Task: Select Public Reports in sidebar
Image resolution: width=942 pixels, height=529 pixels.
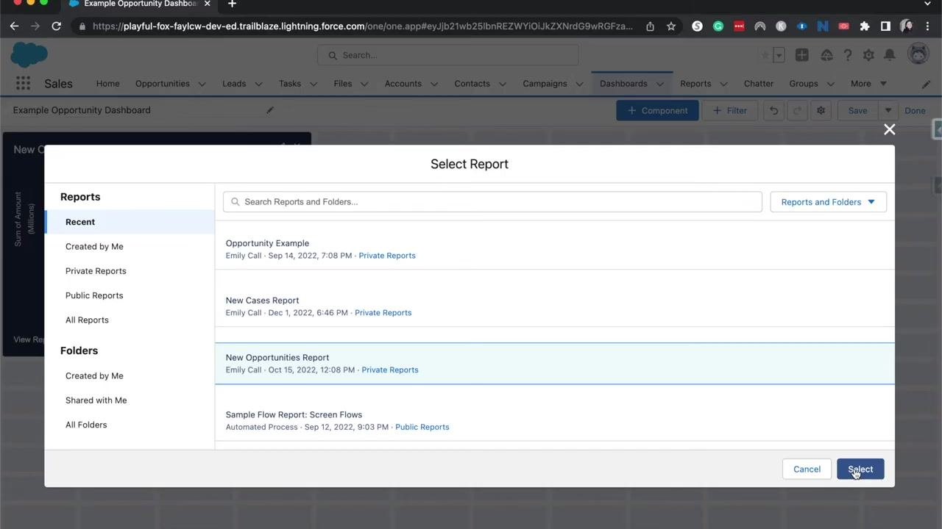Action: coord(130,295)
